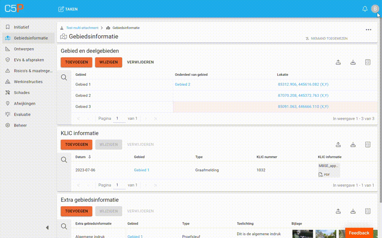
Task: Click search icon in Gebied en deelgebieden table
Action: coord(64,77)
